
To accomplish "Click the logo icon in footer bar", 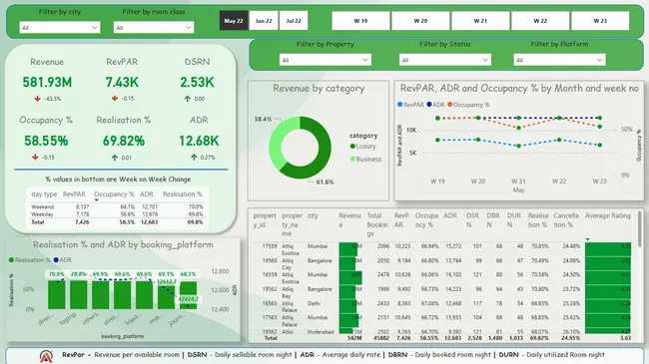I will [46, 356].
